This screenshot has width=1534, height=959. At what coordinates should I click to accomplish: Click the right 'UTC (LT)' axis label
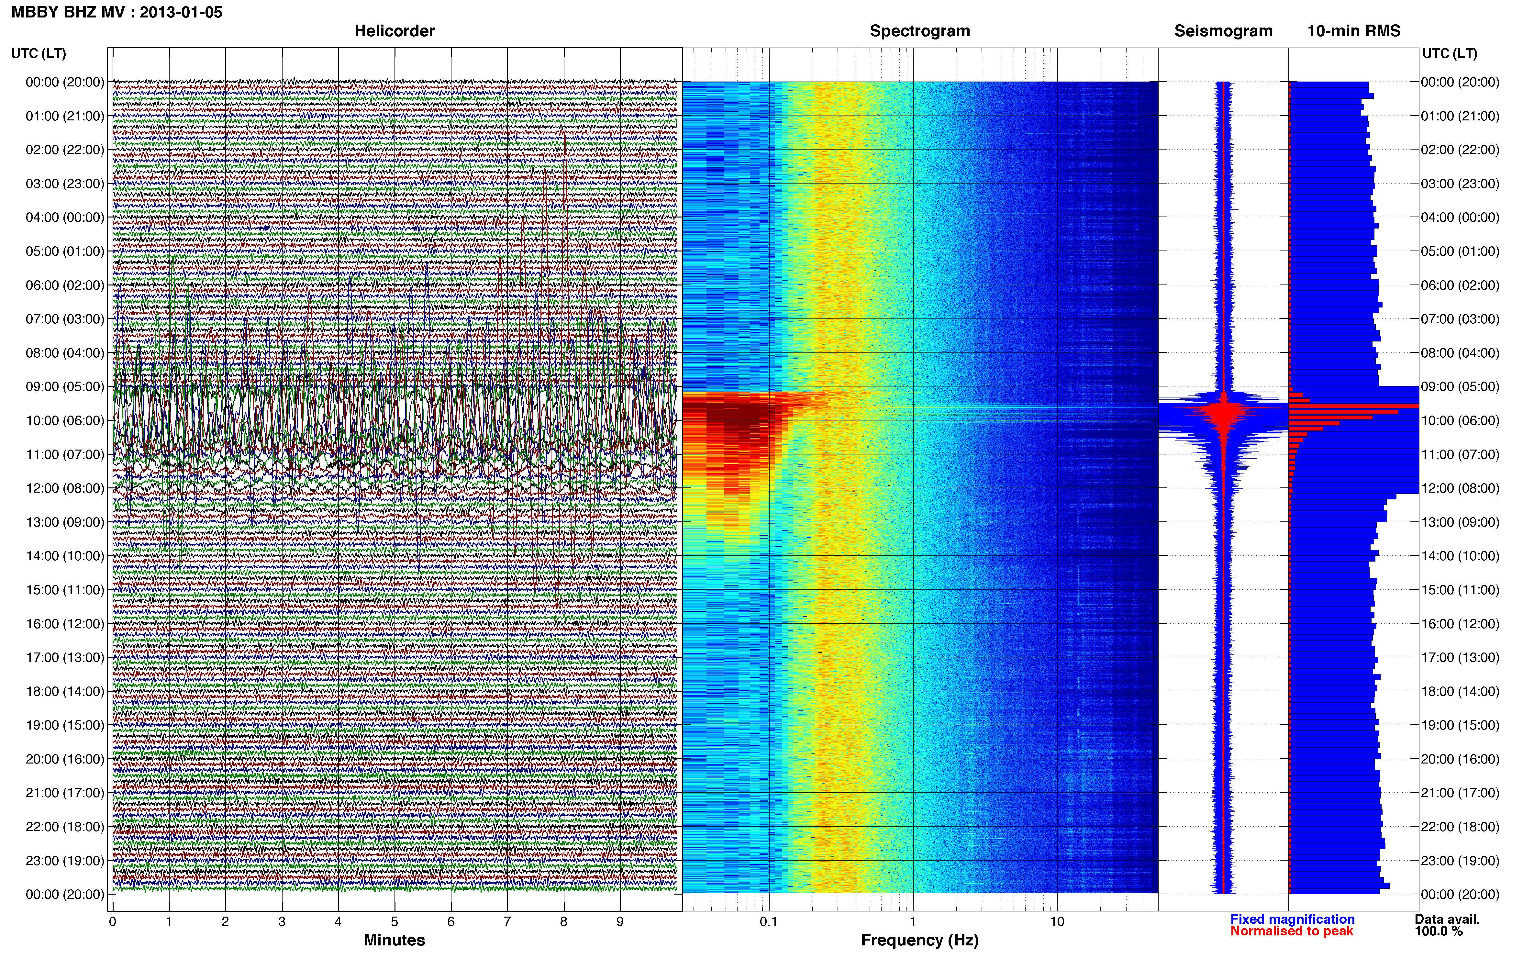(x=1450, y=53)
